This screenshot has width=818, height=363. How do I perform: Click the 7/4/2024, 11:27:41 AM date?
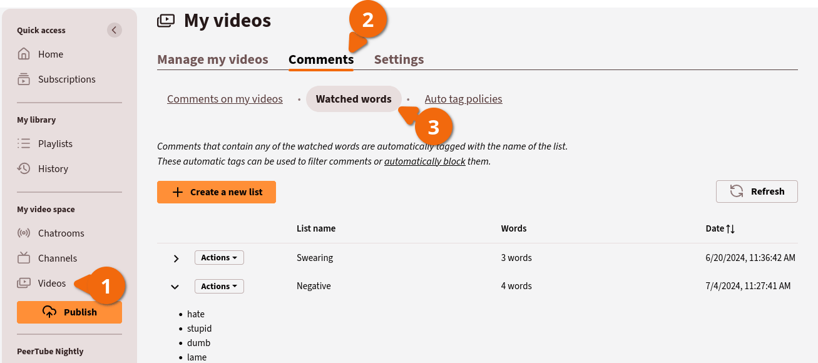point(748,286)
